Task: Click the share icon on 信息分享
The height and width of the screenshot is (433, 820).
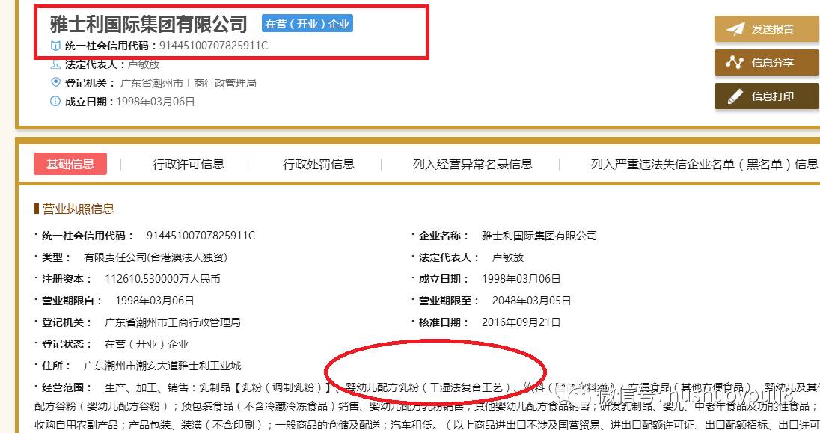Action: click(x=735, y=64)
